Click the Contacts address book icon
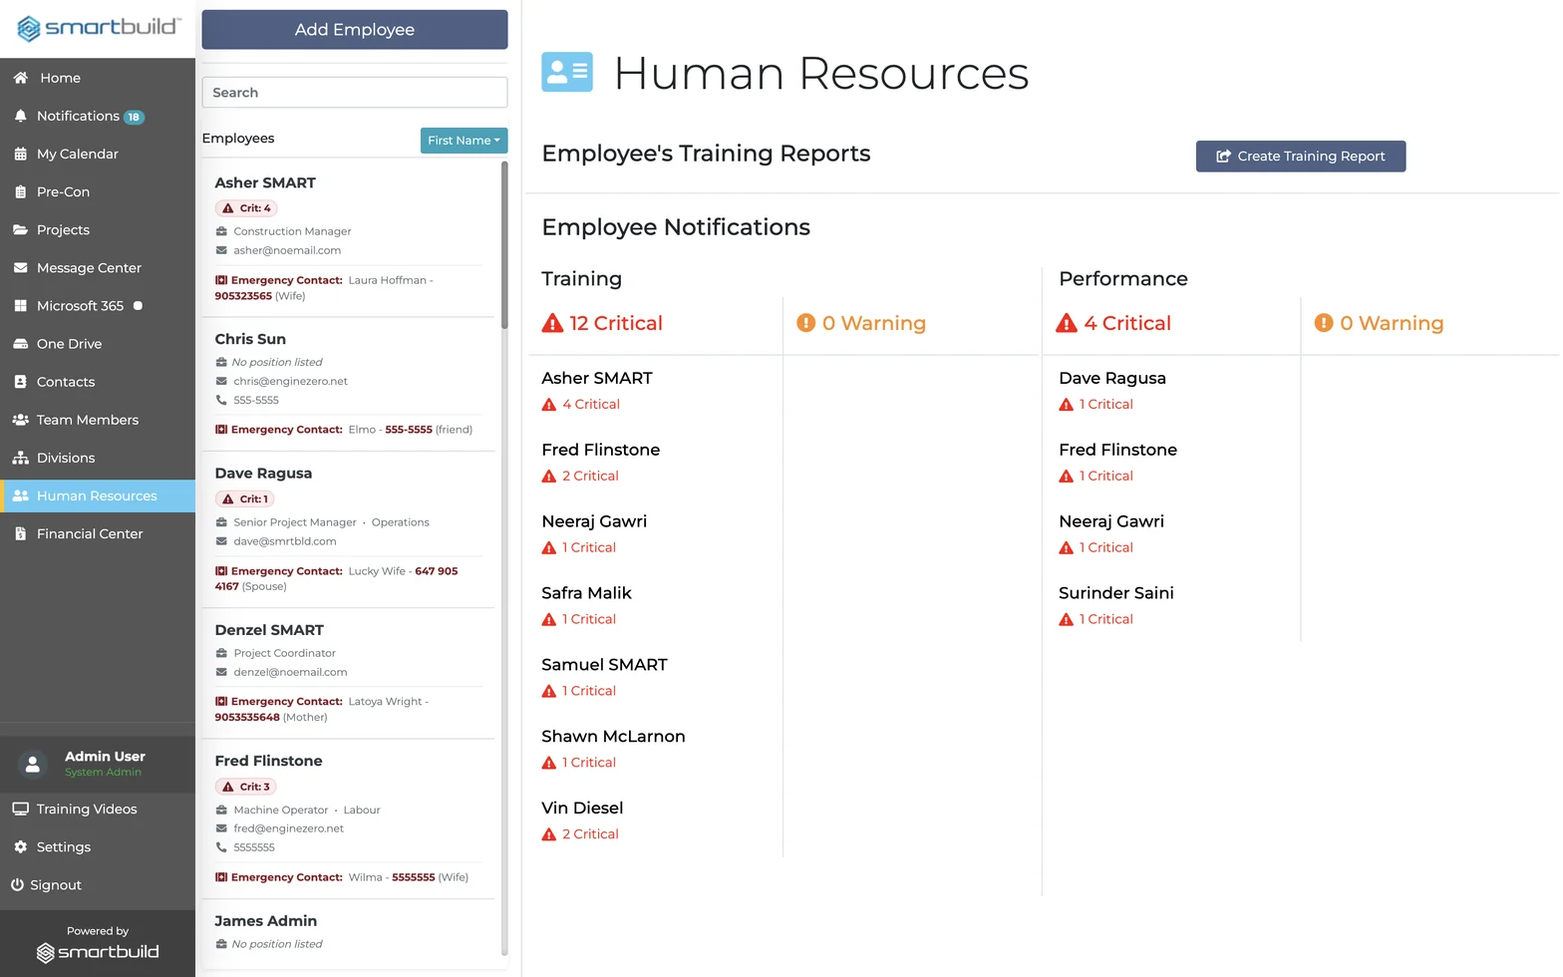The height and width of the screenshot is (977, 1563). (20, 381)
